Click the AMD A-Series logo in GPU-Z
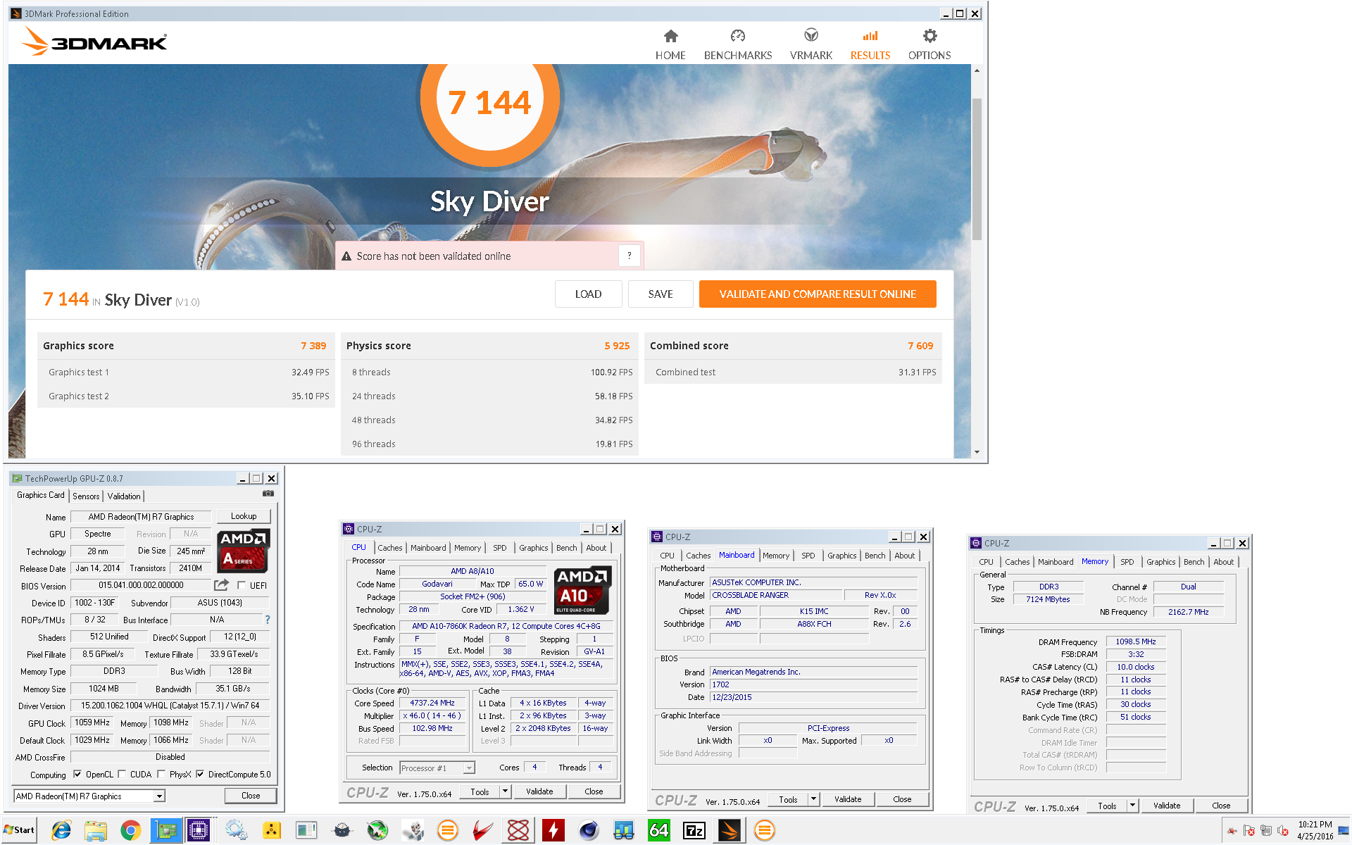The width and height of the screenshot is (1352, 845). click(243, 550)
